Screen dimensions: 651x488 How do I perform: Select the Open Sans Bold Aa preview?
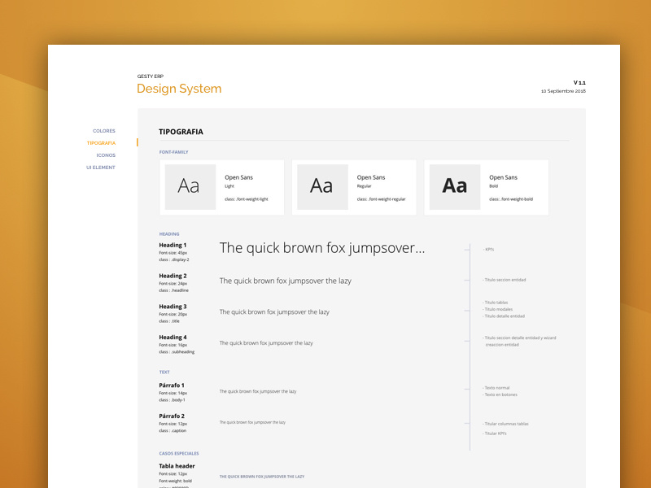(455, 187)
